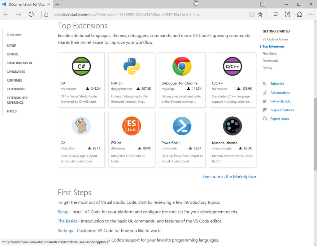Expand the EXTENSIONS sidebar section

tap(16, 89)
